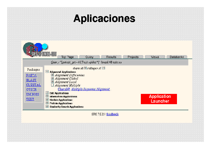Switch to the Top Page tab
Screen dimensions: 211x149
(x=68, y=57)
